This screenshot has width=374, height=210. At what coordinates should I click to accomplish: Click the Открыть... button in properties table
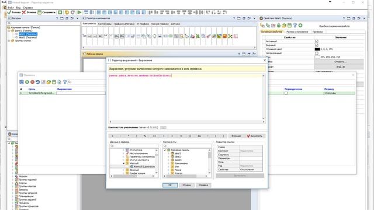339,62
